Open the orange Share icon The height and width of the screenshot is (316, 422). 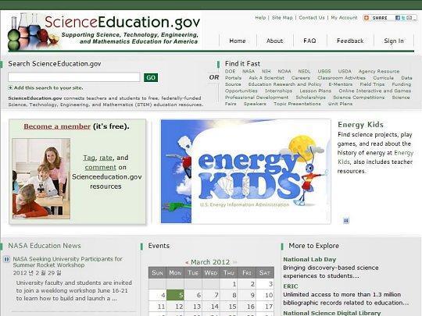(x=366, y=18)
